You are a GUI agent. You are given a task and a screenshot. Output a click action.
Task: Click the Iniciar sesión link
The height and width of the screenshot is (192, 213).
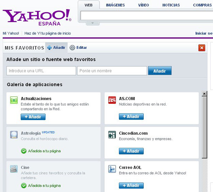(x=204, y=33)
